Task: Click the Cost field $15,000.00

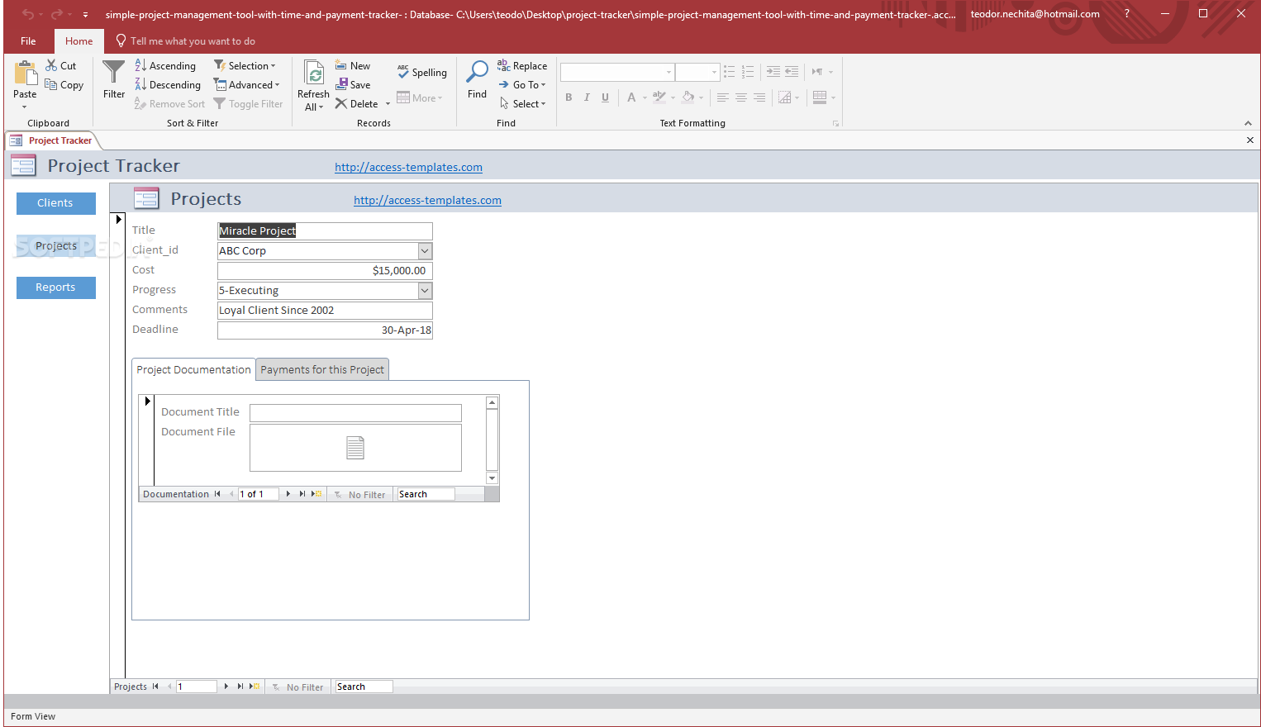Action: (325, 270)
